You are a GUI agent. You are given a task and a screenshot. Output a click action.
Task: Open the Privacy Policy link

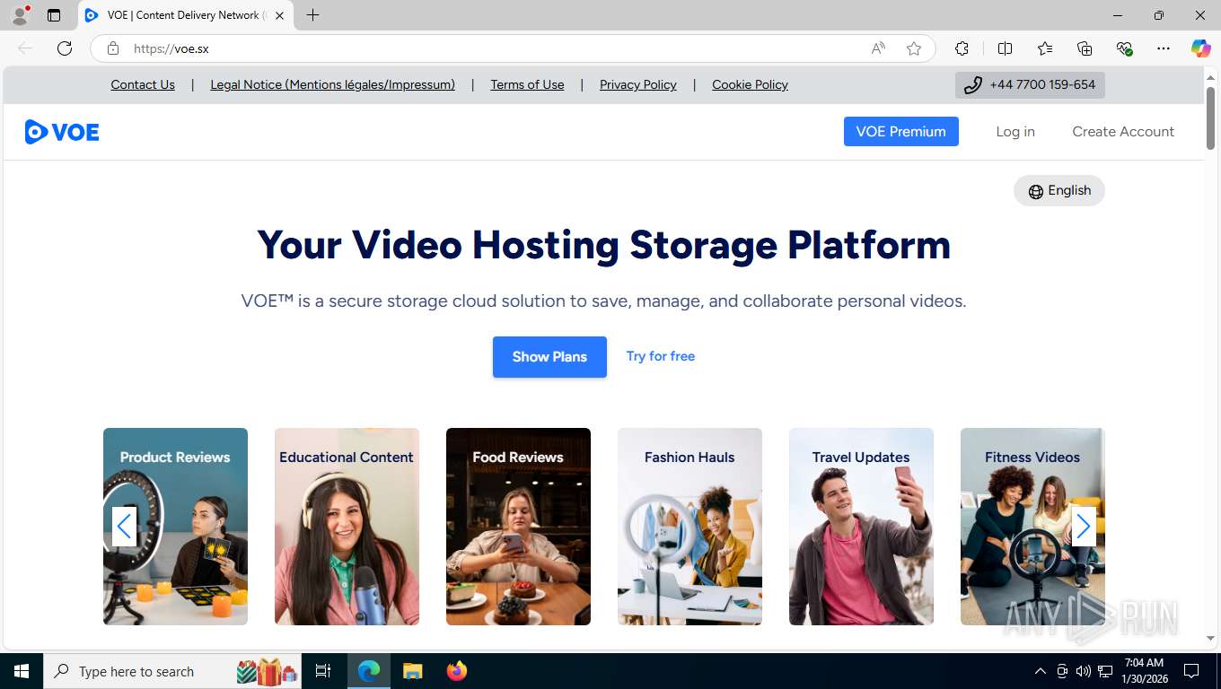(x=638, y=84)
